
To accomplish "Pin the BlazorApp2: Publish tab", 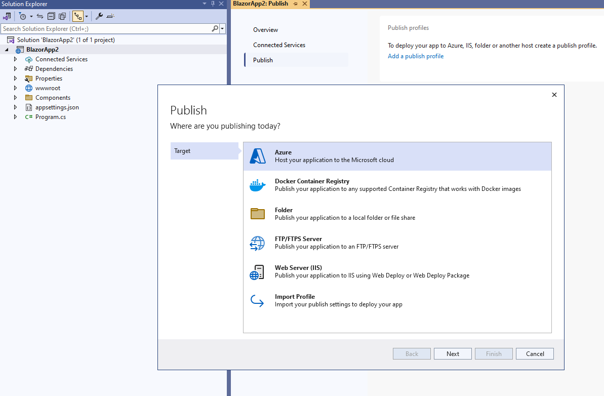I will tap(296, 4).
